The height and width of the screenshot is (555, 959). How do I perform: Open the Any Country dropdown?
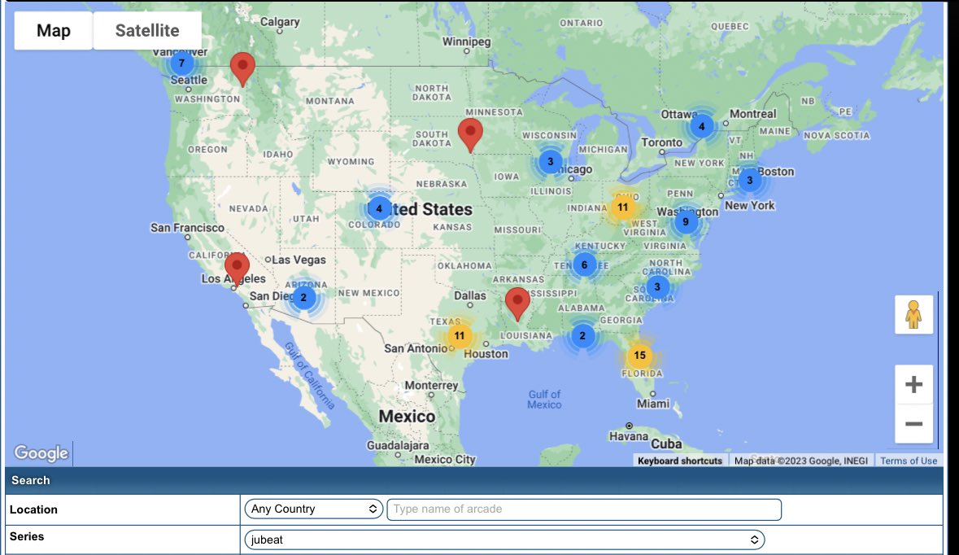coord(313,509)
